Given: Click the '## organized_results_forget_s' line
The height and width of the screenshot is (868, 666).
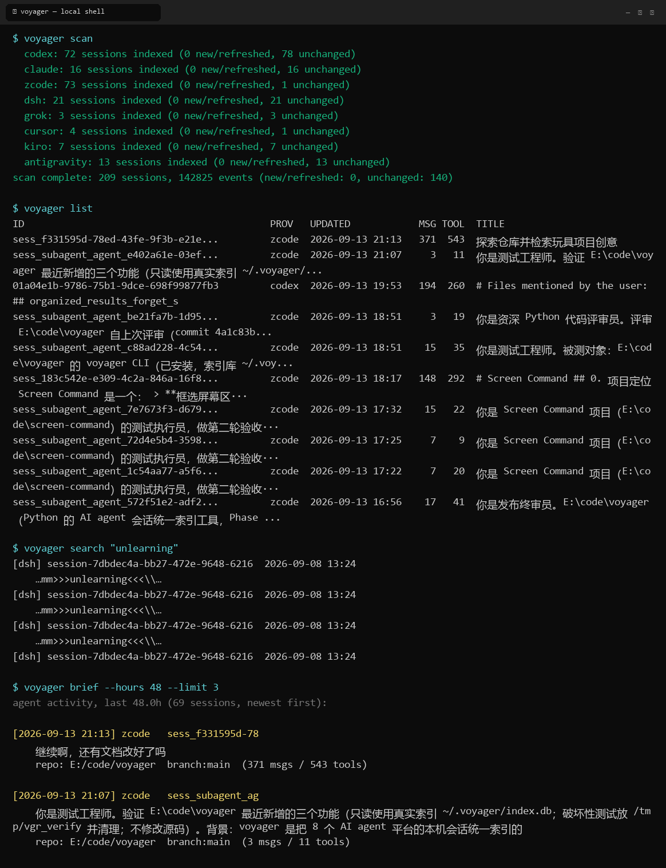Looking at the screenshot, I should tap(96, 301).
